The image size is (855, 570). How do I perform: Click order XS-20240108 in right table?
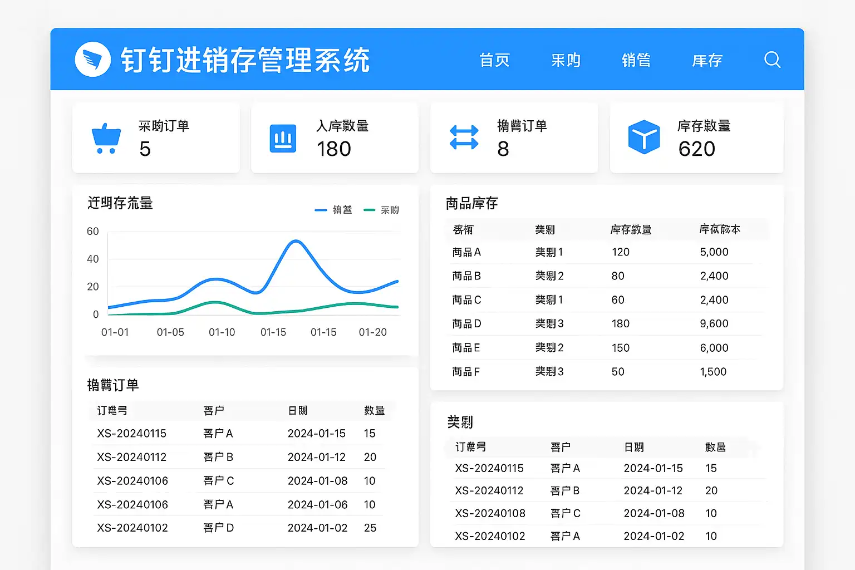pos(490,513)
